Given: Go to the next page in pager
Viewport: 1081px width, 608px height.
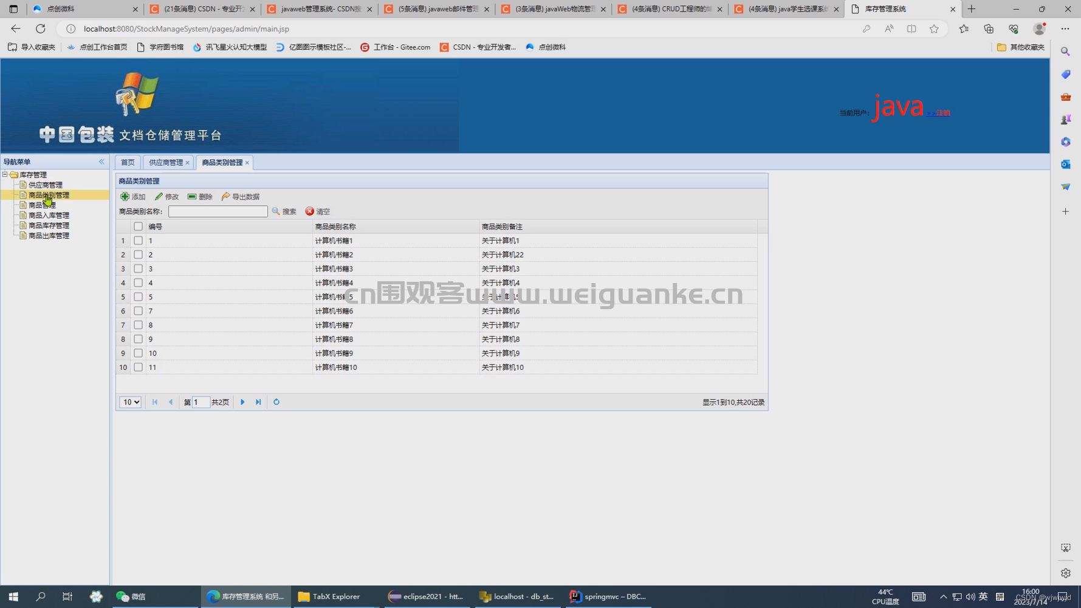Looking at the screenshot, I should (242, 402).
